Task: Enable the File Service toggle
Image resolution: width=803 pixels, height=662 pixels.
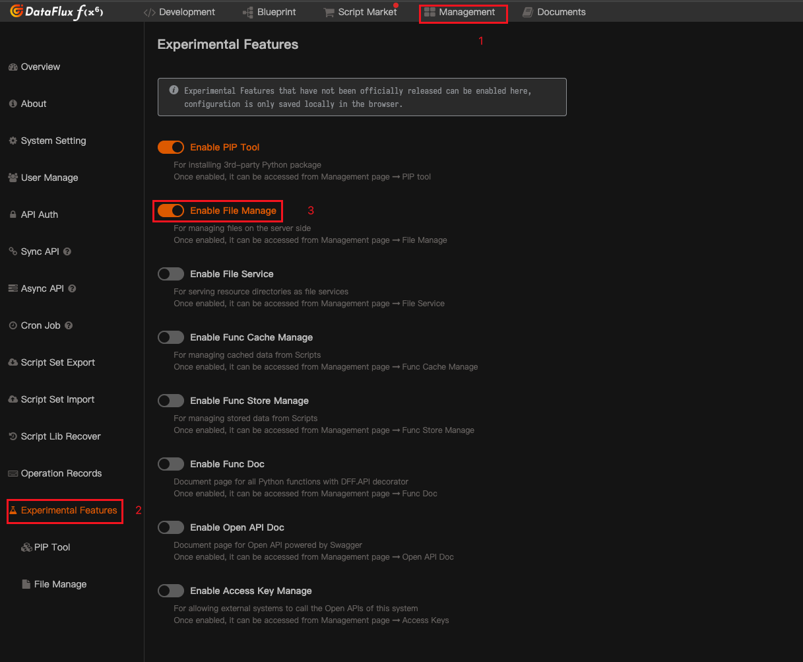Action: [x=171, y=274]
